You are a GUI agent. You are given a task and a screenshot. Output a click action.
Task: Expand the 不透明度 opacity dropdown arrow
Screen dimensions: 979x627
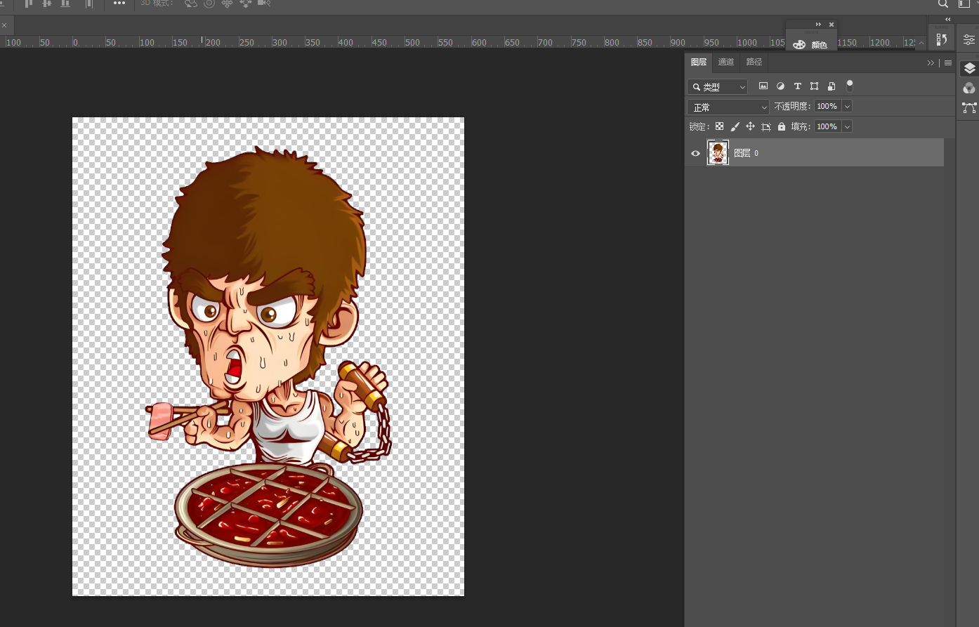tap(847, 107)
